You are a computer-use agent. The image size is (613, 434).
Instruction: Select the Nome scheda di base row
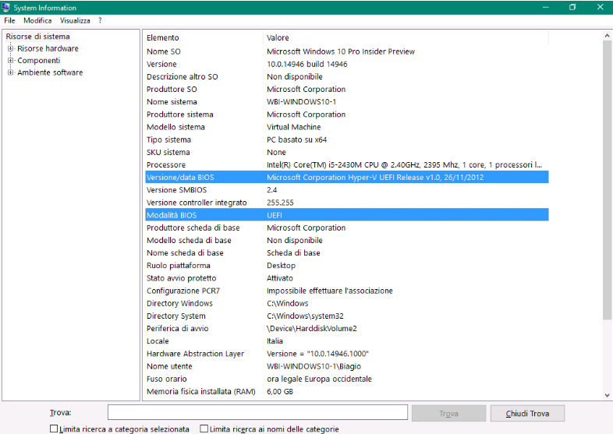click(x=347, y=253)
